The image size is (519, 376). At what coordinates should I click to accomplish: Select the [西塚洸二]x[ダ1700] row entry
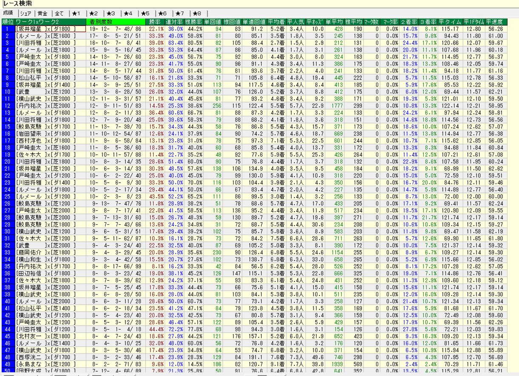[51, 357]
